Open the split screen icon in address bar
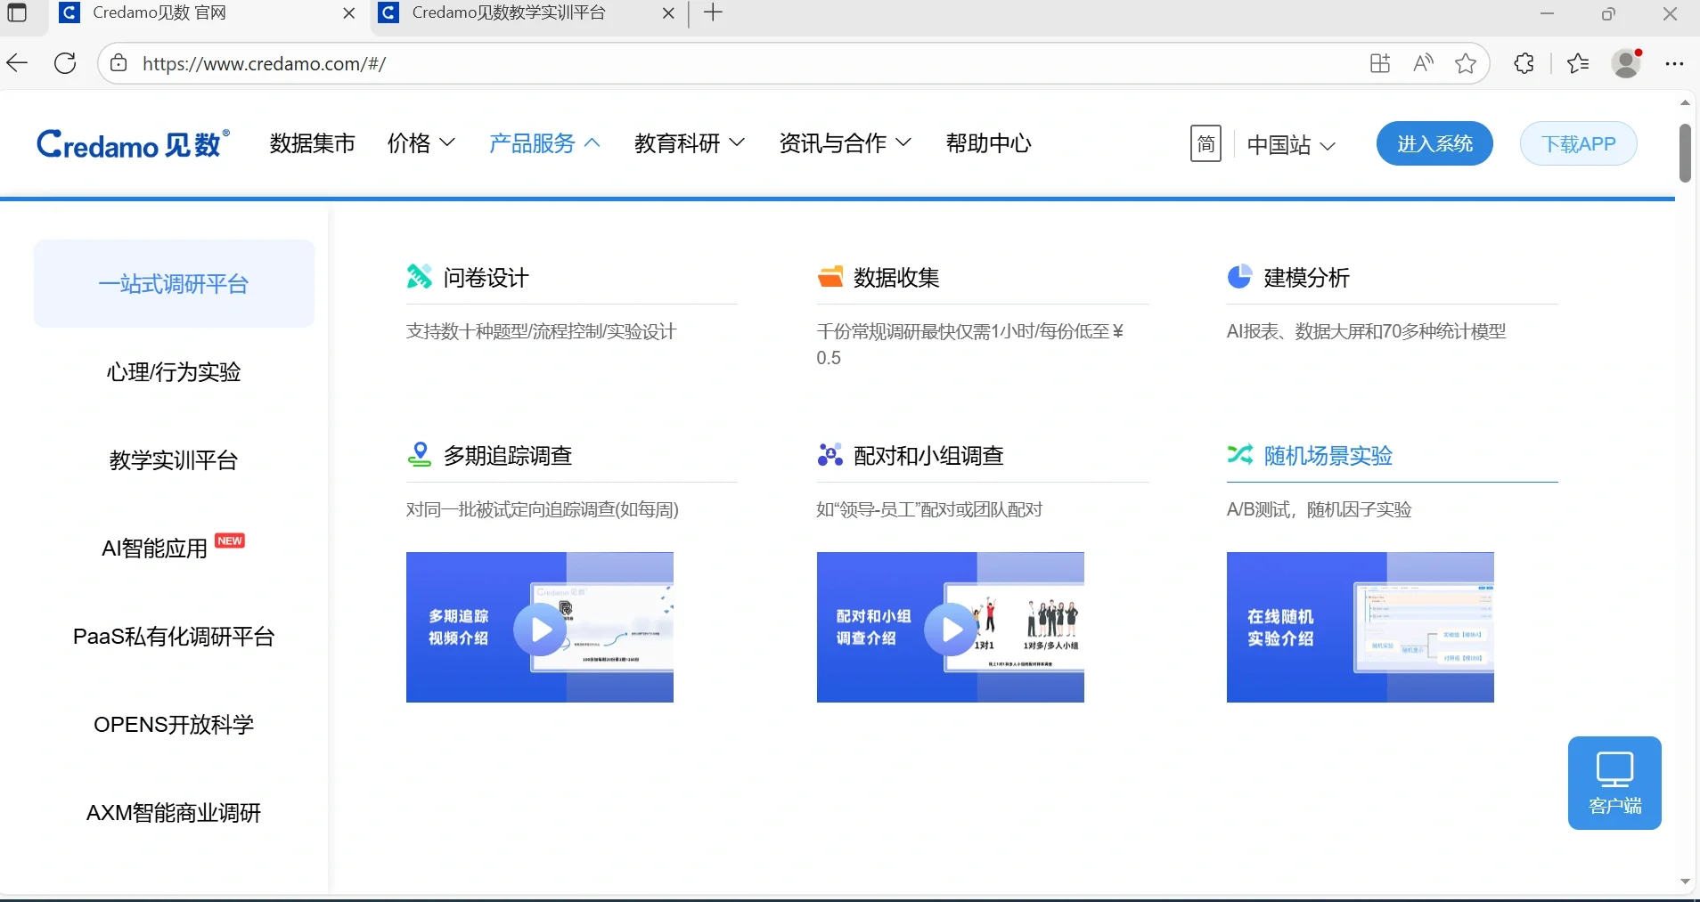 tap(1380, 63)
